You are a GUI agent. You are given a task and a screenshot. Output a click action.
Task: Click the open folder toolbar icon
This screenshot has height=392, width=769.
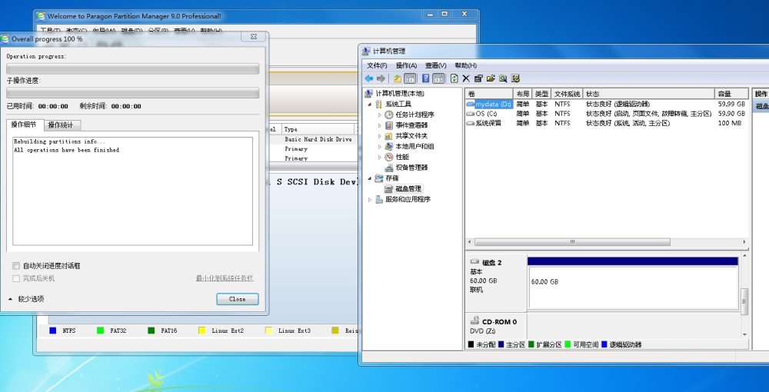pyautogui.click(x=491, y=78)
